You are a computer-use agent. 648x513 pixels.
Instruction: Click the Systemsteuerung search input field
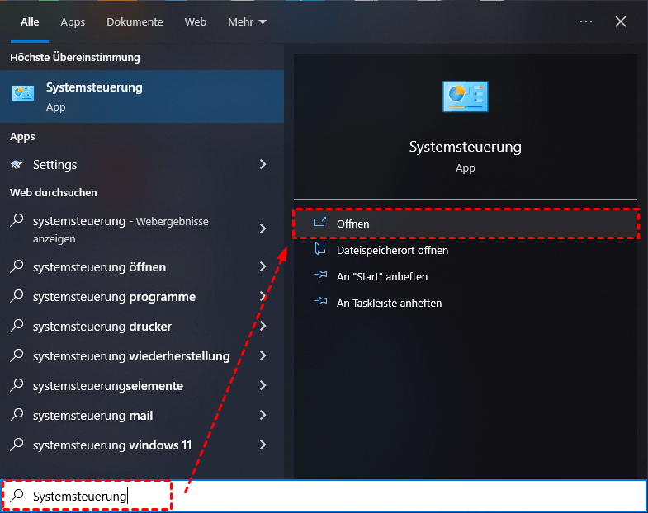click(330, 497)
